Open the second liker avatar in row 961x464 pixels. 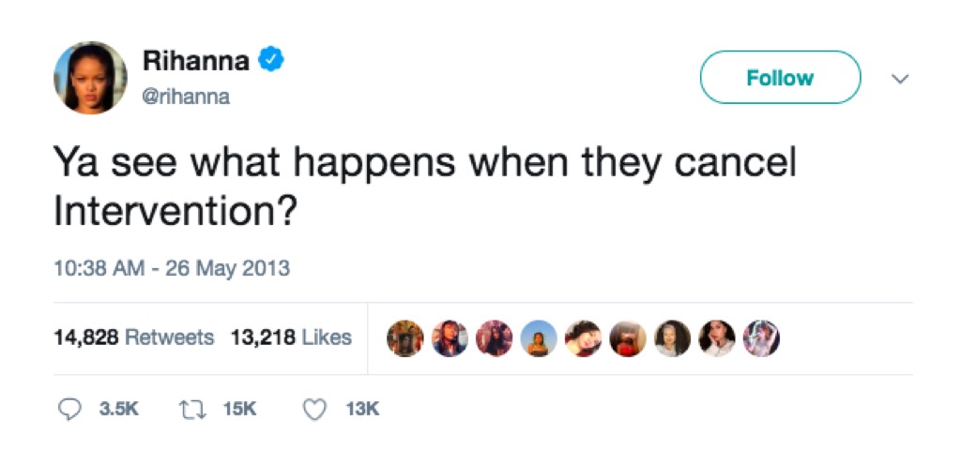click(450, 337)
